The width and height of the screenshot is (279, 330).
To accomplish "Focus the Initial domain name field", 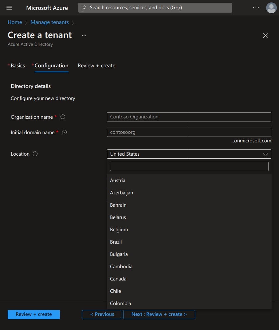I will (x=189, y=132).
